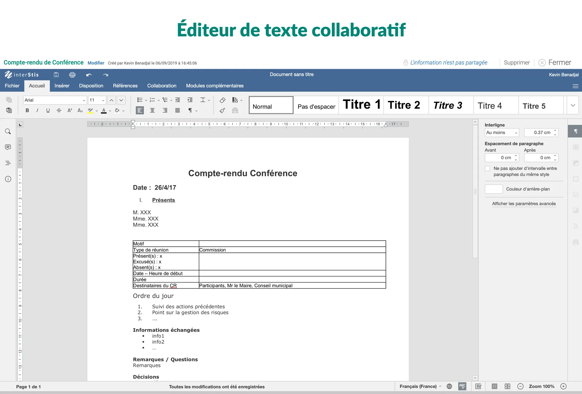Toggle bold formatting
This screenshot has width=582, height=394.
[27, 111]
